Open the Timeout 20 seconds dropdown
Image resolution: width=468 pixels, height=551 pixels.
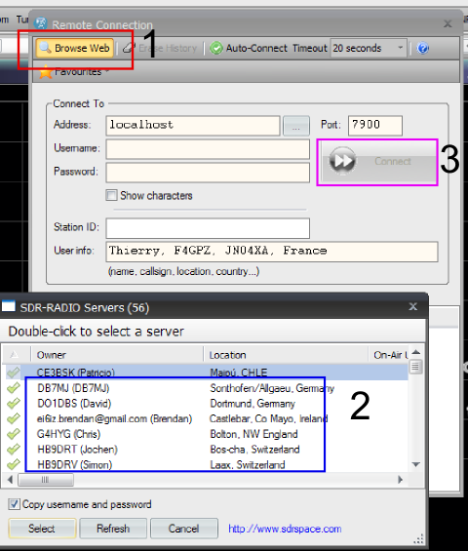point(369,48)
